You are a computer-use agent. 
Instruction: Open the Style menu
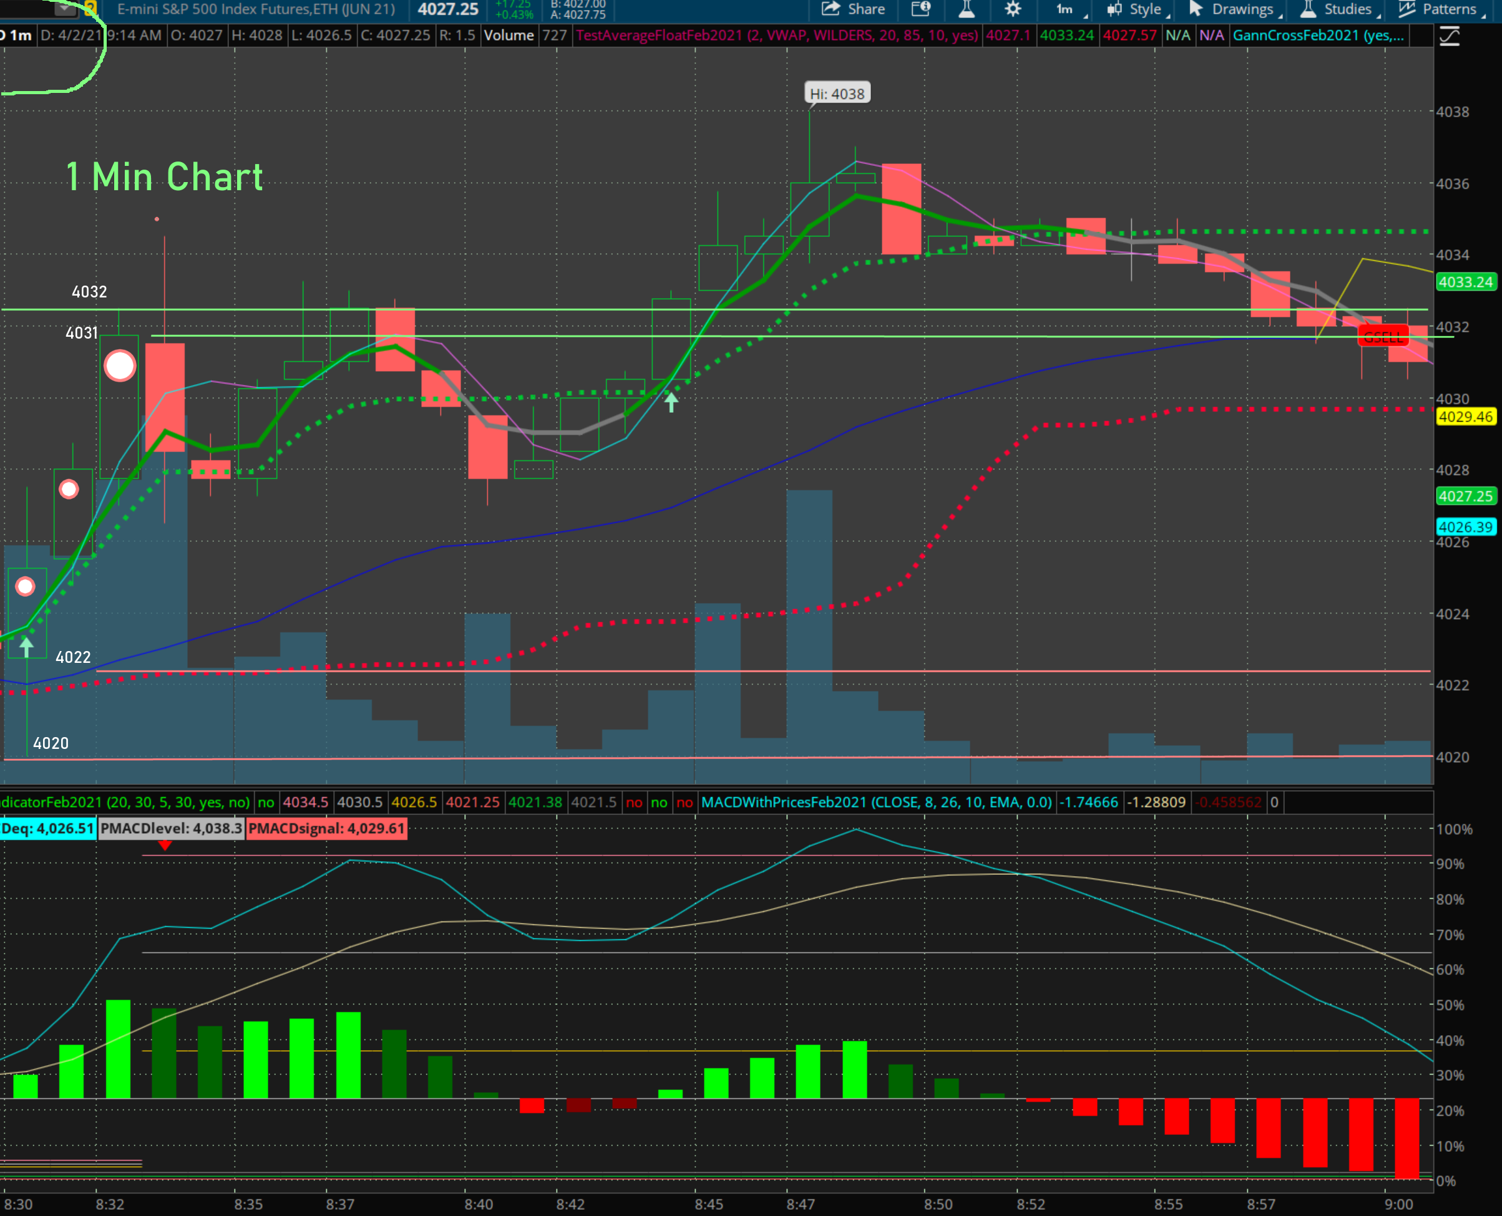coord(1138,9)
